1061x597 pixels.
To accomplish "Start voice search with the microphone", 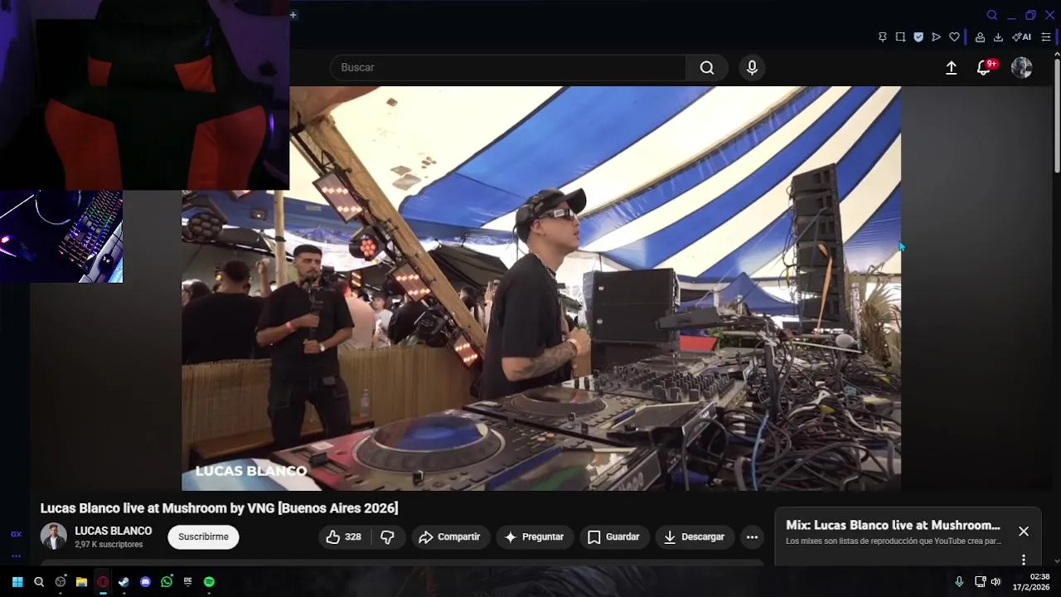I will click(752, 67).
